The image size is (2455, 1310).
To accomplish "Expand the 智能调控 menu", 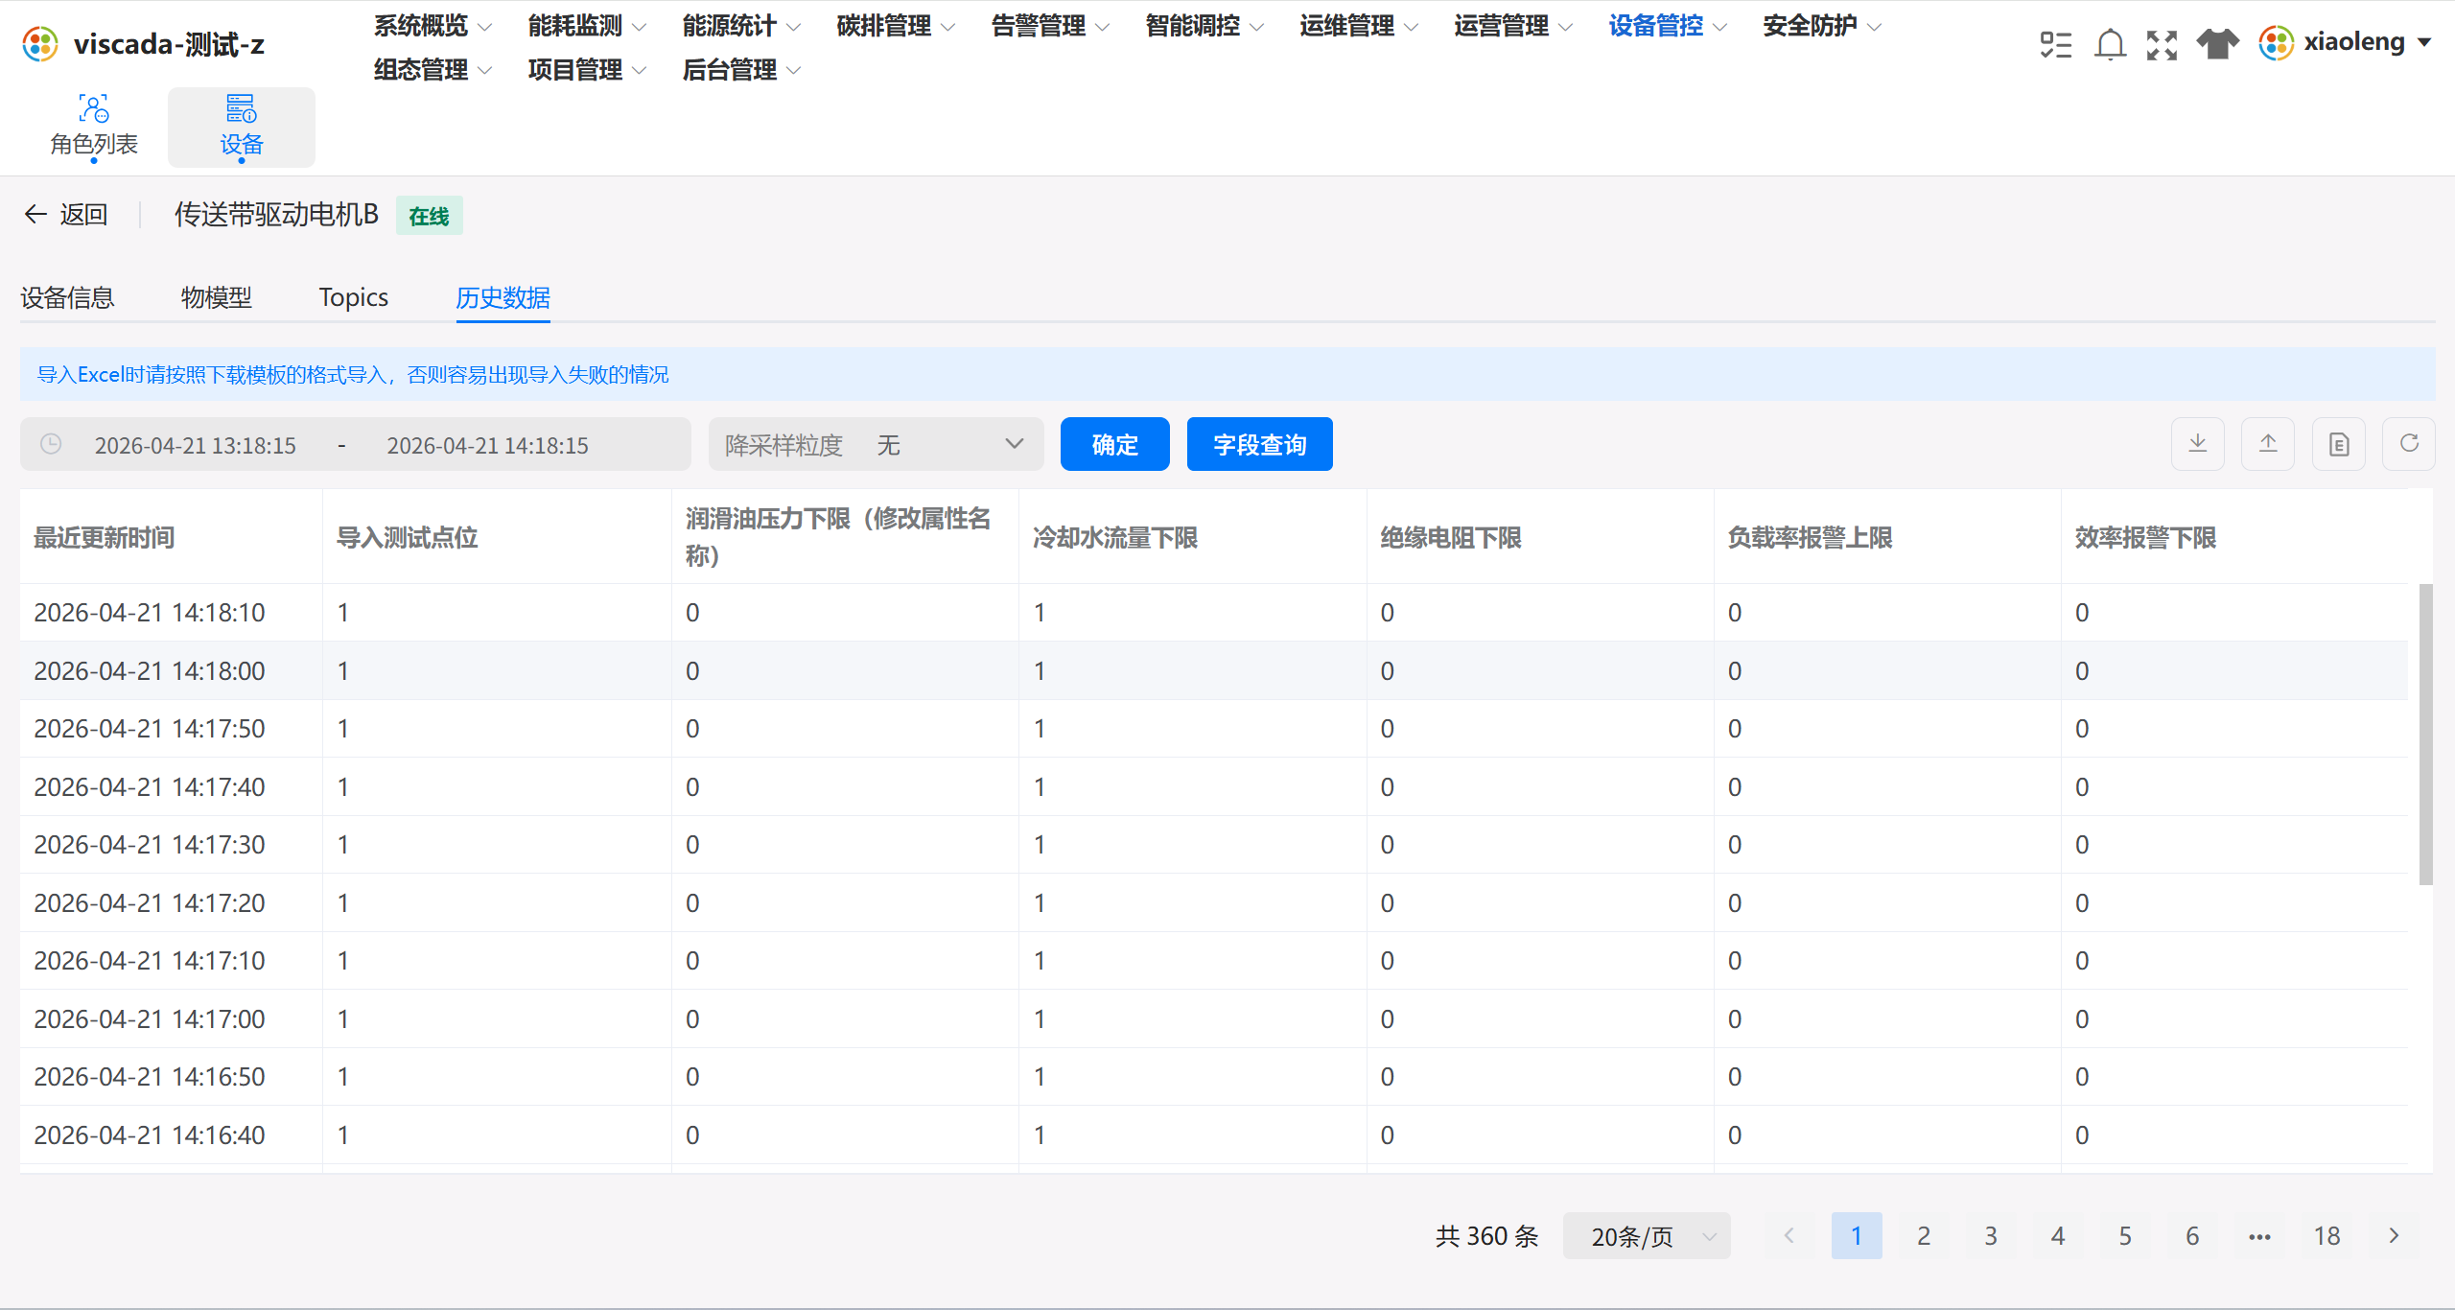I will pos(1204,26).
